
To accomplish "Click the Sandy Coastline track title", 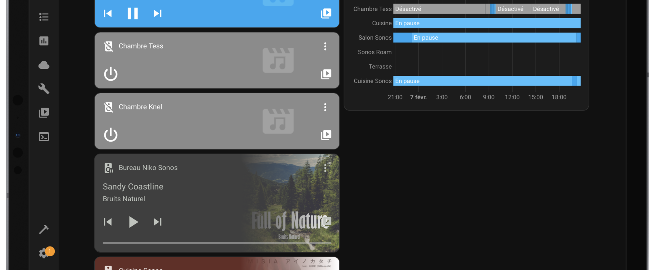I will (133, 187).
